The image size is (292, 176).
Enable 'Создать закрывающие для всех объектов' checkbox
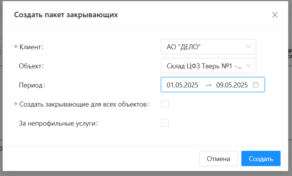[165, 104]
